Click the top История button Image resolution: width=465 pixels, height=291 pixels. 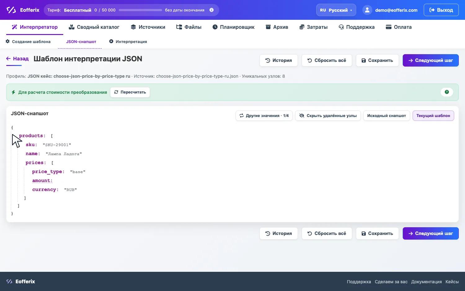278,60
